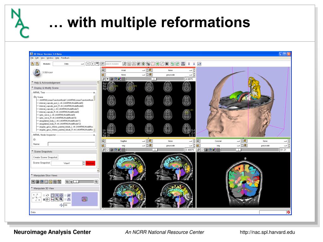Image resolution: width=323 pixels, height=242 pixels.
Task: Open the View menu
Action: (x=43, y=58)
